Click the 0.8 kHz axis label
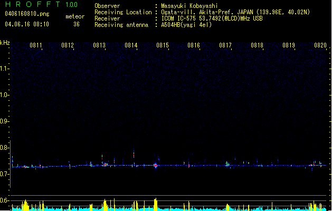The height and width of the screenshot is (211, 332). [4, 148]
